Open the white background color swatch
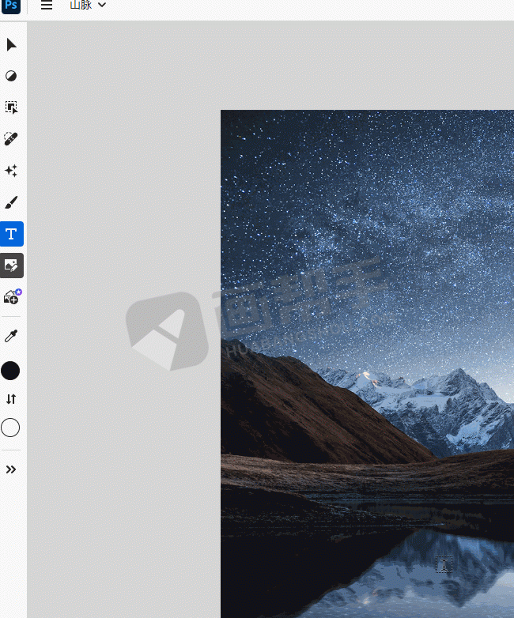This screenshot has height=618, width=514. coord(10,428)
